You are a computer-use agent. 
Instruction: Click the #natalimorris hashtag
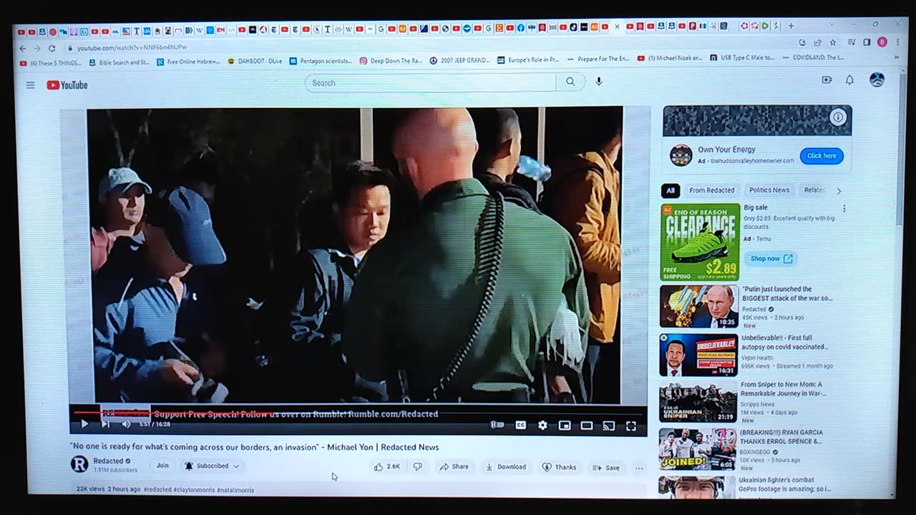click(235, 490)
